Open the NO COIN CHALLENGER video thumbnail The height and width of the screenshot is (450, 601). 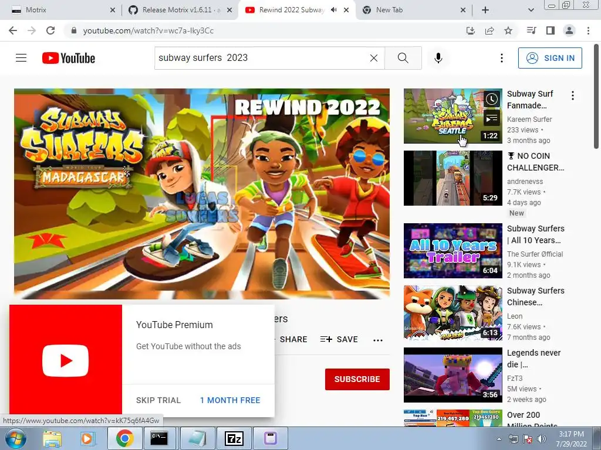click(x=453, y=178)
